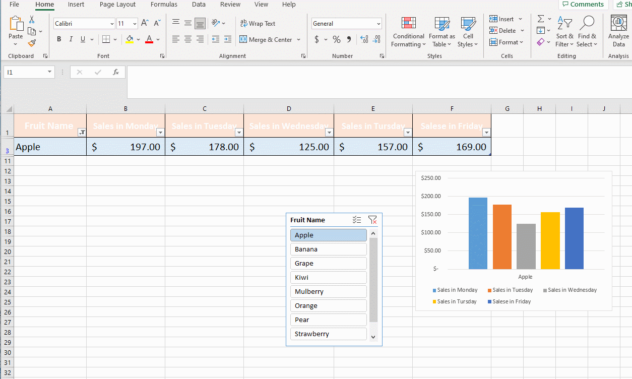The height and width of the screenshot is (379, 632).
Task: Click the Paste clipboard icon
Action: [16, 24]
